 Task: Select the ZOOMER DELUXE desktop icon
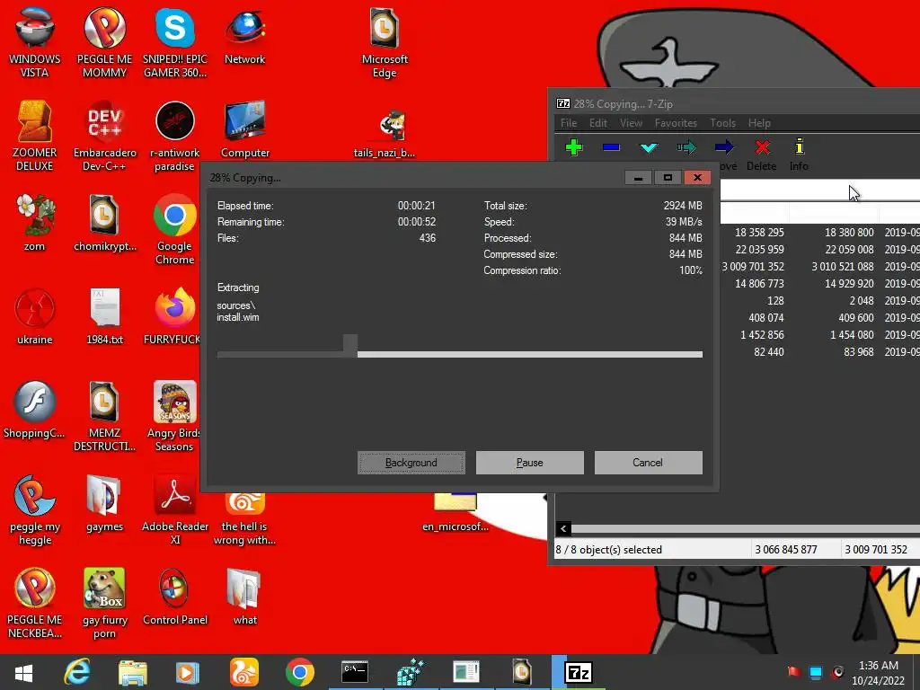pyautogui.click(x=35, y=137)
